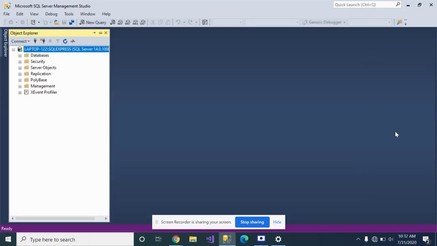The height and width of the screenshot is (246, 437).
Task: Open the Connect dropdown in Object Explorer
Action: [x=20, y=41]
